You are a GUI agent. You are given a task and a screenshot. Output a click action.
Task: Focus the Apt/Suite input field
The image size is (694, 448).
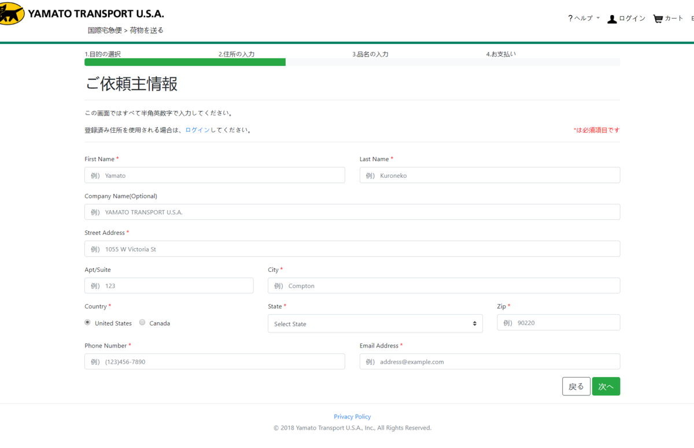[x=169, y=285]
